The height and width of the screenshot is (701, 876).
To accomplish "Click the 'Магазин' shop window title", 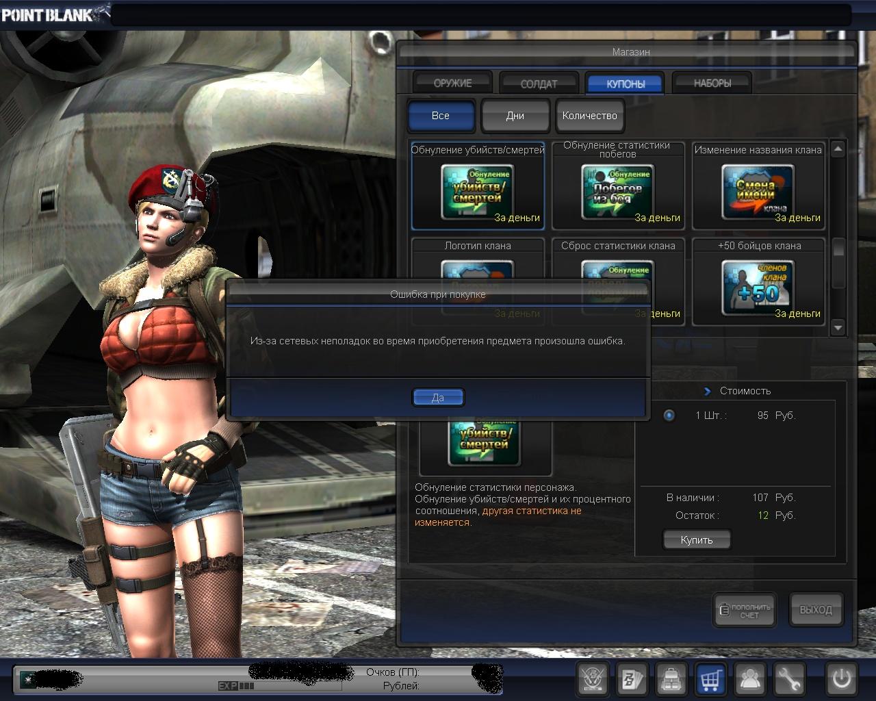I will pyautogui.click(x=631, y=52).
